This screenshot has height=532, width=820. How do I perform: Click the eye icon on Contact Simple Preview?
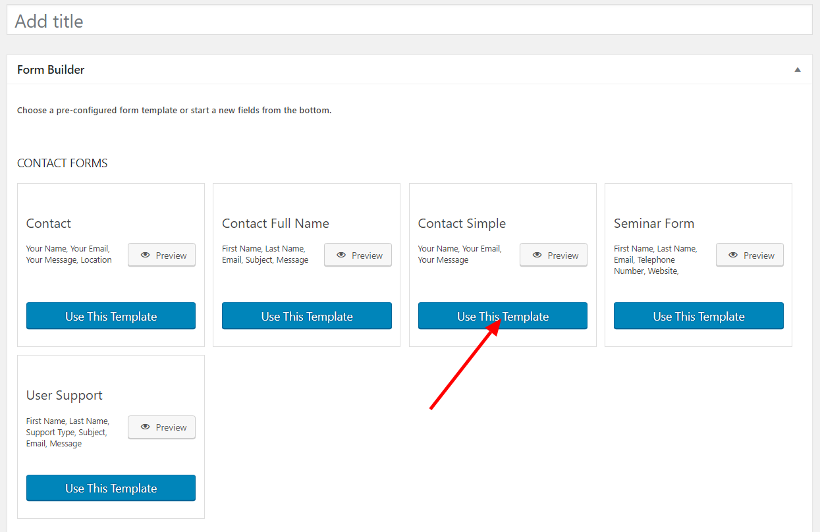point(537,255)
